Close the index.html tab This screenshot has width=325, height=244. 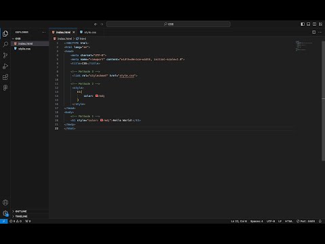coord(74,33)
